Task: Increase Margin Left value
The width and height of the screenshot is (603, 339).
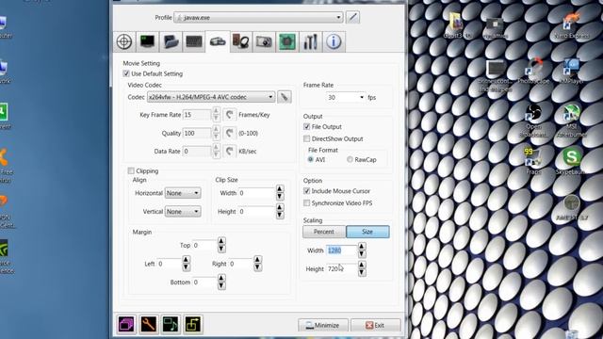Action: click(186, 260)
